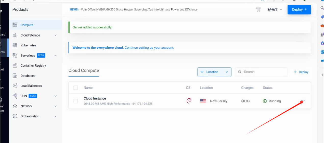This screenshot has height=143, width=324.
Task: Open the Location filter dropdown
Action: pos(214,72)
